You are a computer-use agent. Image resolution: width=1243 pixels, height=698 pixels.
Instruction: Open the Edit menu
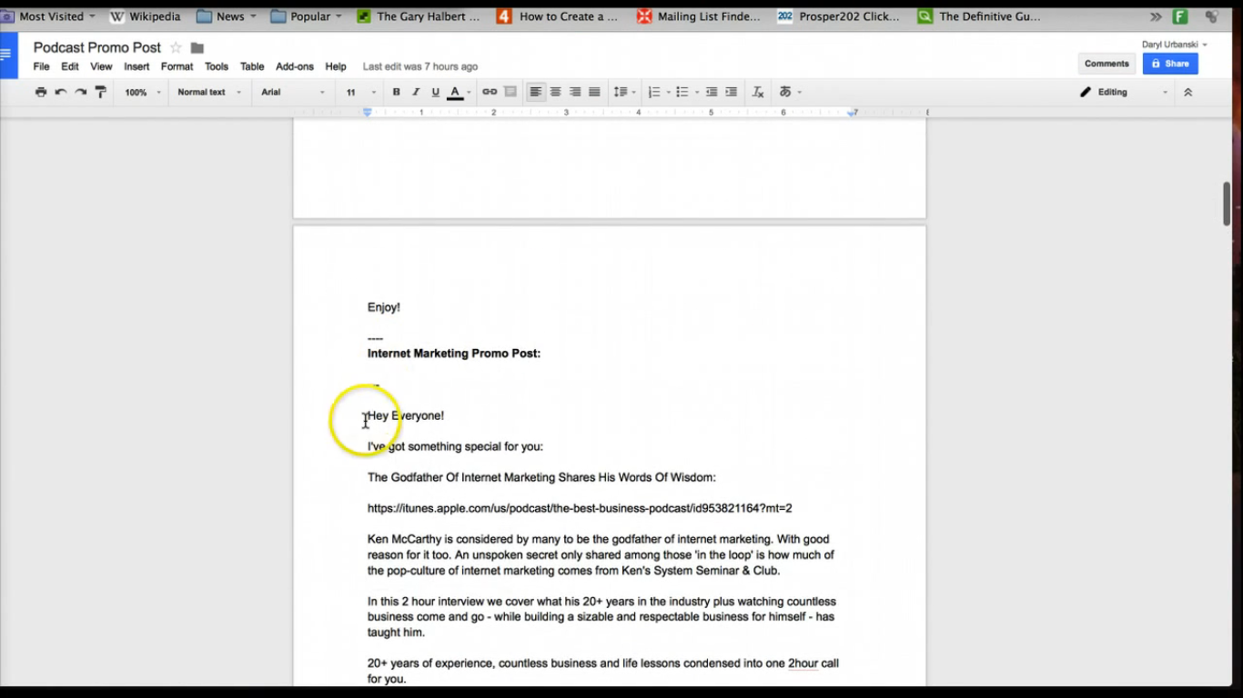point(70,66)
